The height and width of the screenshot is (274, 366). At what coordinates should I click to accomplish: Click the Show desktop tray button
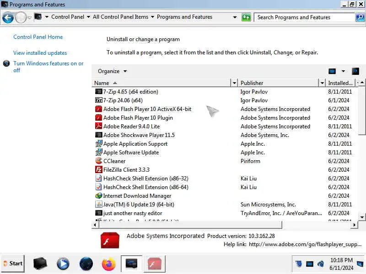pyautogui.click(x=360, y=264)
